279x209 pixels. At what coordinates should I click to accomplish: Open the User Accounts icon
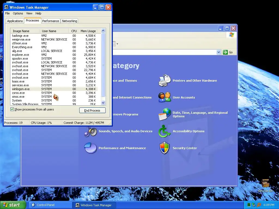click(165, 97)
